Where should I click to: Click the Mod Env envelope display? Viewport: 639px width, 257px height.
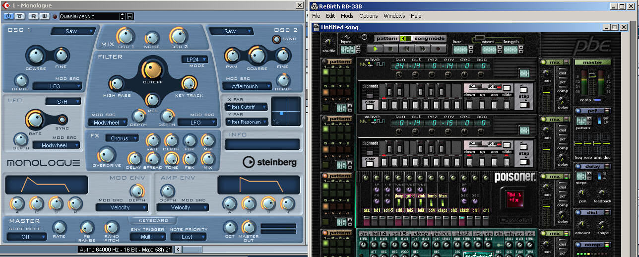(x=47, y=185)
